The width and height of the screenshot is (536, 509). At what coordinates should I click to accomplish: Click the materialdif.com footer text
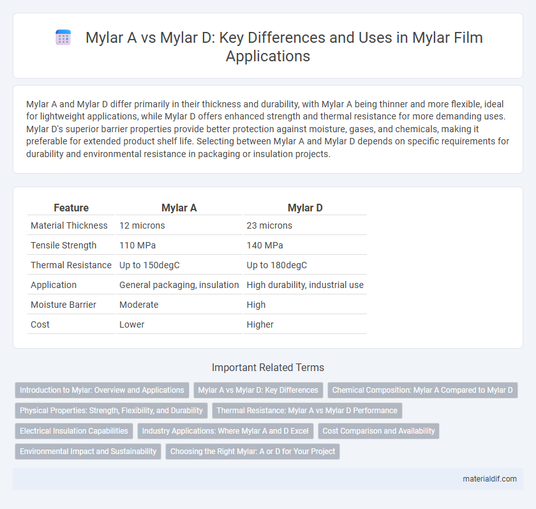(x=489, y=479)
